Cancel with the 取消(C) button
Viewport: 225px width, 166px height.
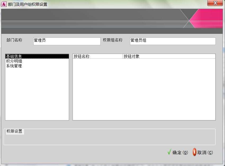[203, 152]
